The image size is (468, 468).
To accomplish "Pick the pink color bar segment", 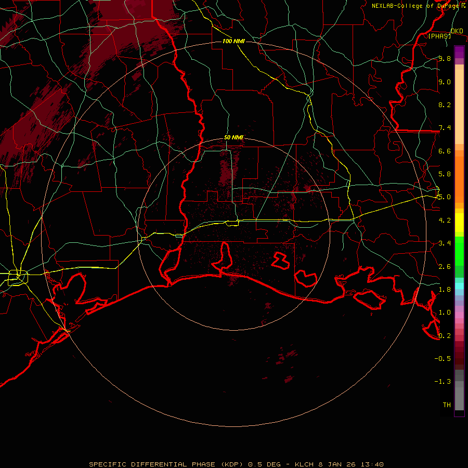I will point(459,315).
